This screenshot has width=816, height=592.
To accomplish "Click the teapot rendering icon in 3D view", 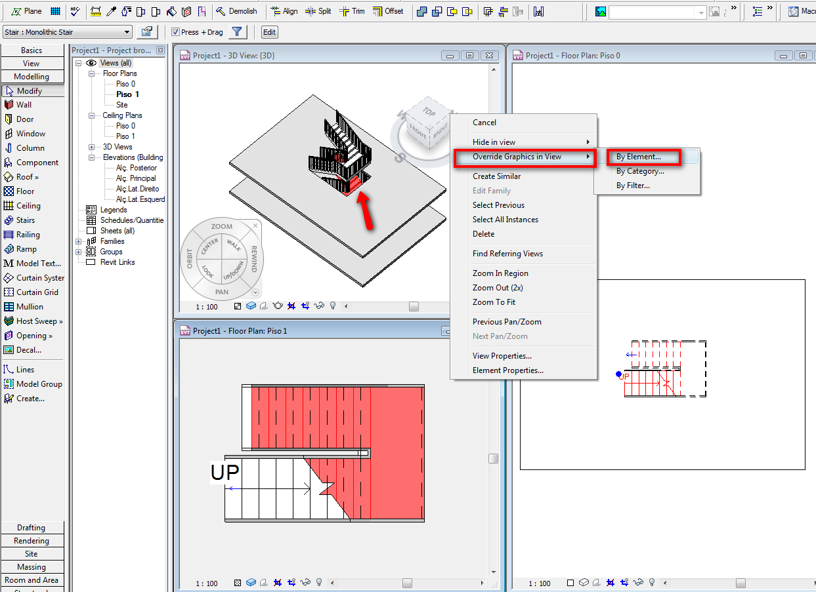I will 278,306.
